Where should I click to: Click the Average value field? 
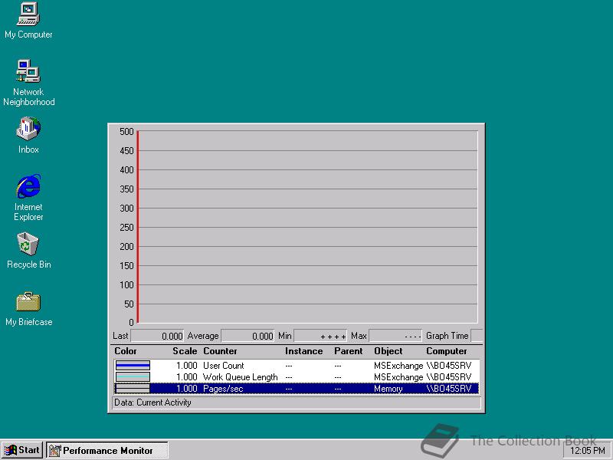[247, 336]
